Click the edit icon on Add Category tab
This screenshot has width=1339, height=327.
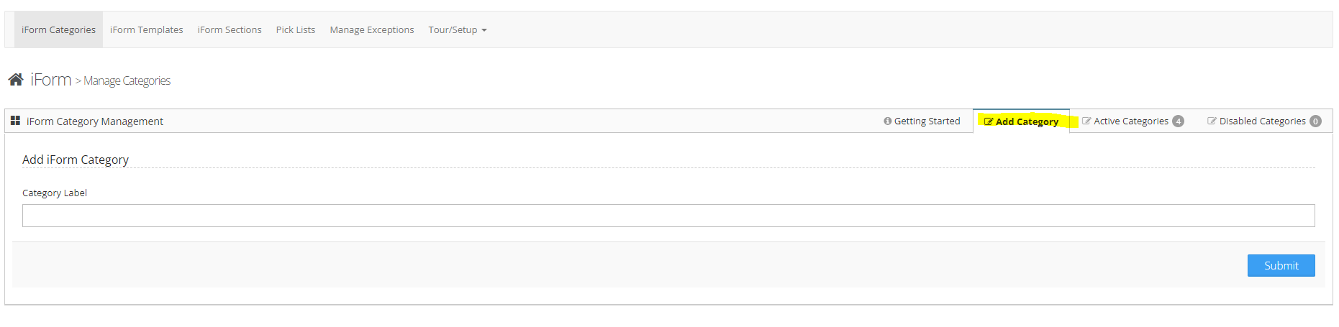[989, 121]
